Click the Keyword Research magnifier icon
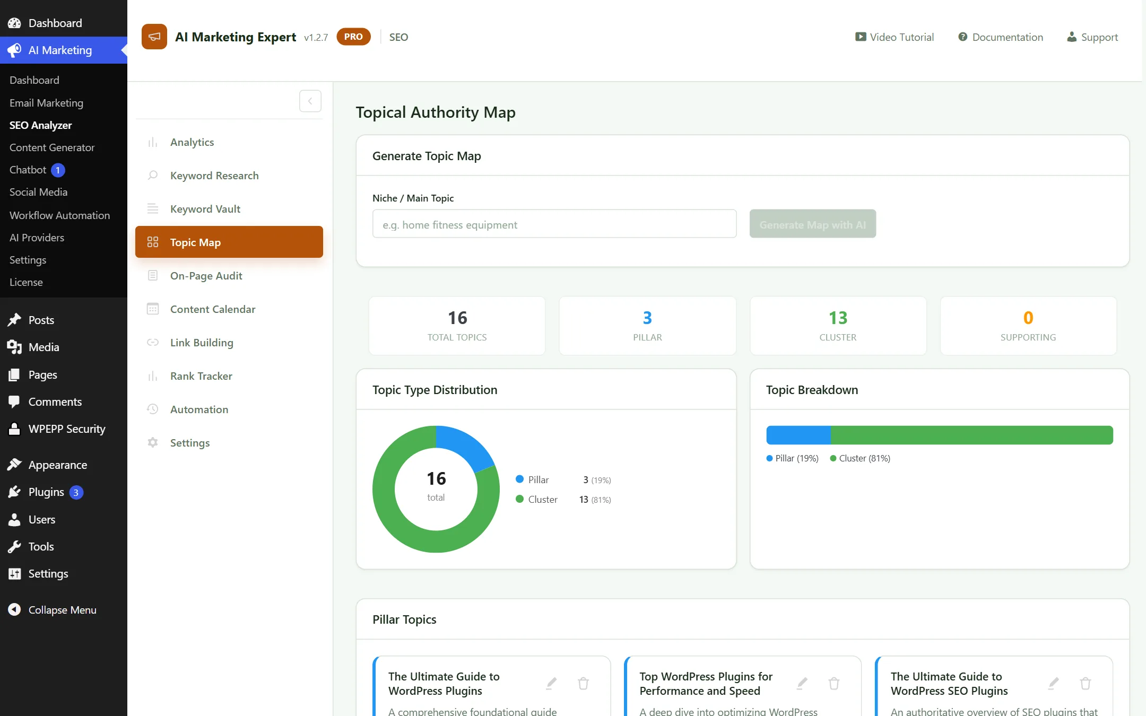Viewport: 1146px width, 716px height. [153, 176]
